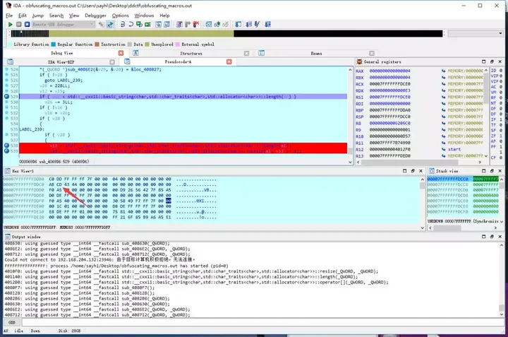This screenshot has height=337, width=508.
Task: Switch to the IDA View-RIP tab
Action: click(61, 61)
